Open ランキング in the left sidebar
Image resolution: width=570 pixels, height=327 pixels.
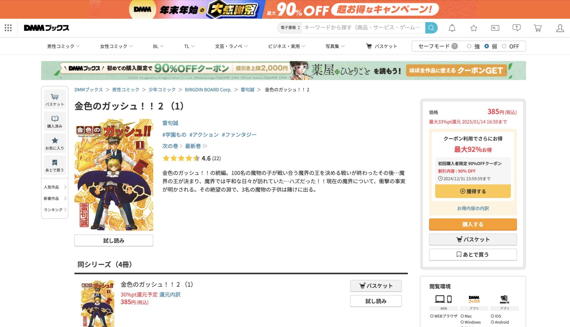tap(55, 210)
